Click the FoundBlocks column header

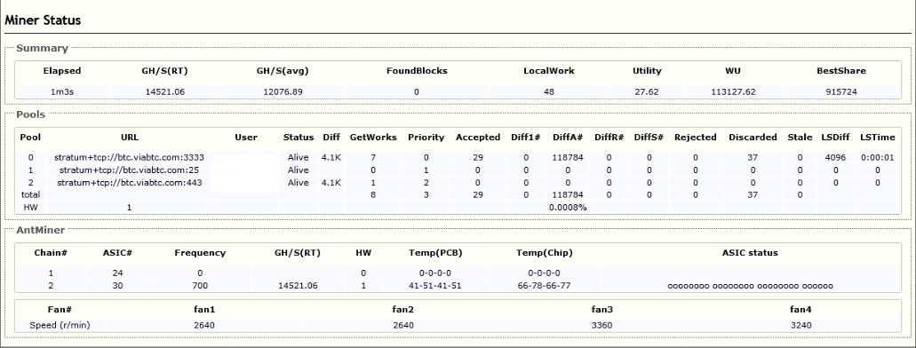(417, 71)
